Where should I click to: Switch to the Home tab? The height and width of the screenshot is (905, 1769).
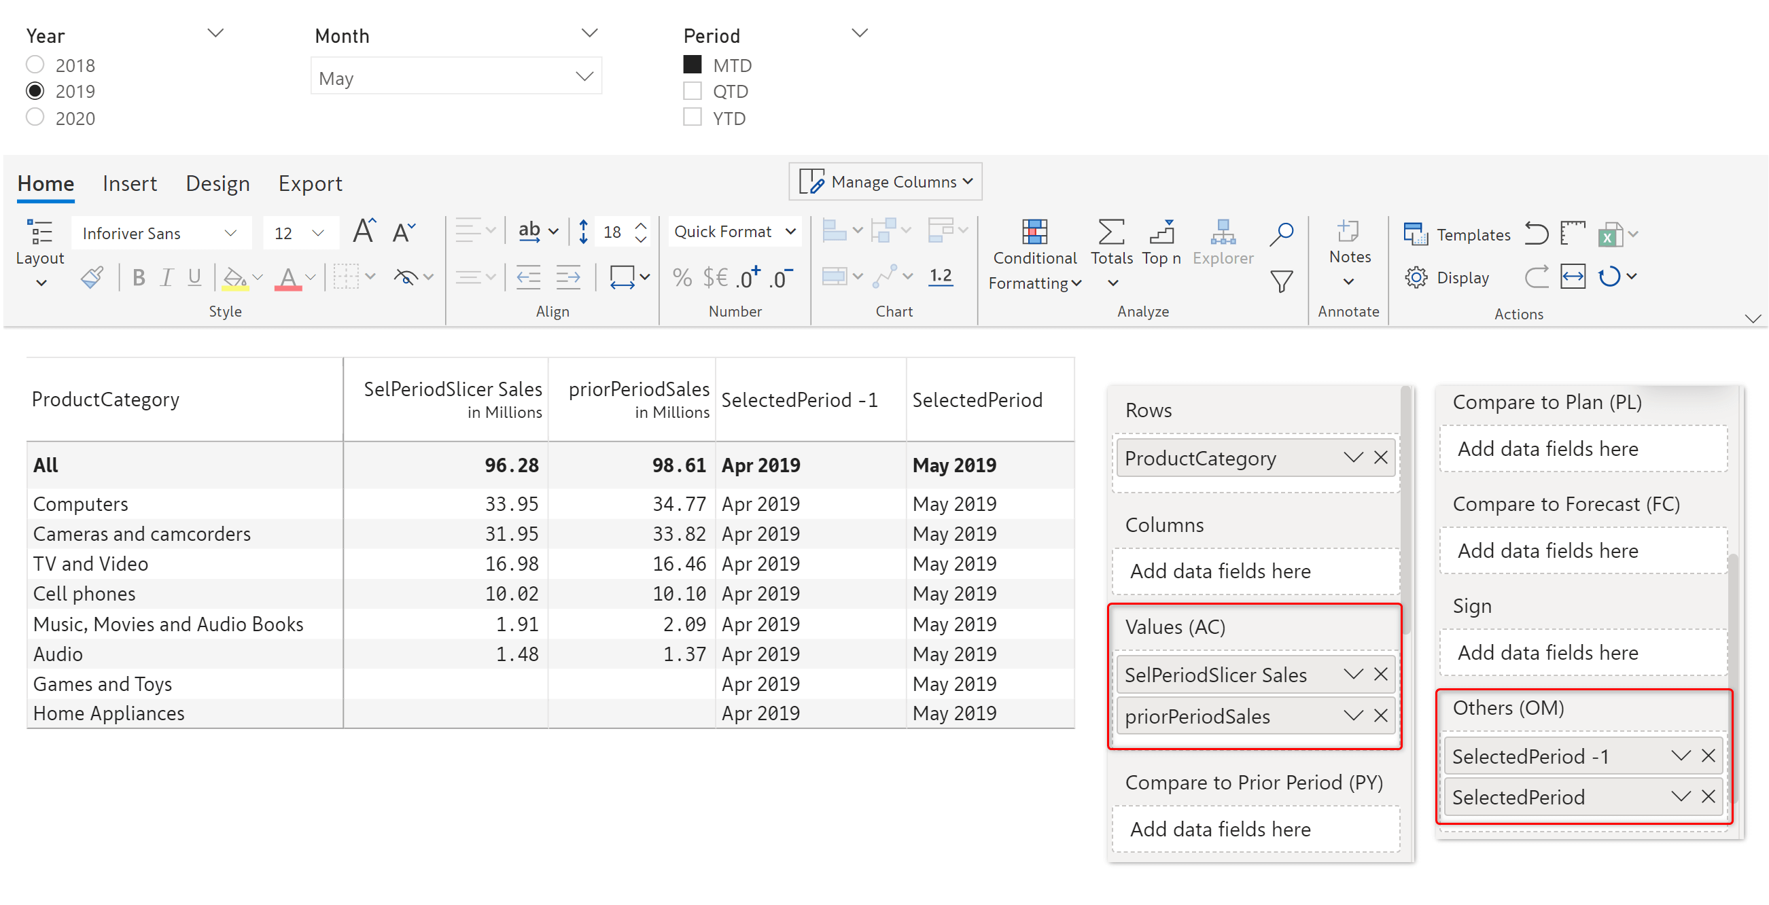pos(46,183)
